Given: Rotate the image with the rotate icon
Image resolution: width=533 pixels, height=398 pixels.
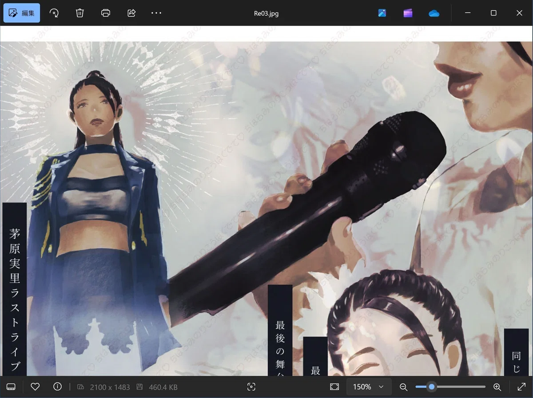Looking at the screenshot, I should [x=54, y=13].
